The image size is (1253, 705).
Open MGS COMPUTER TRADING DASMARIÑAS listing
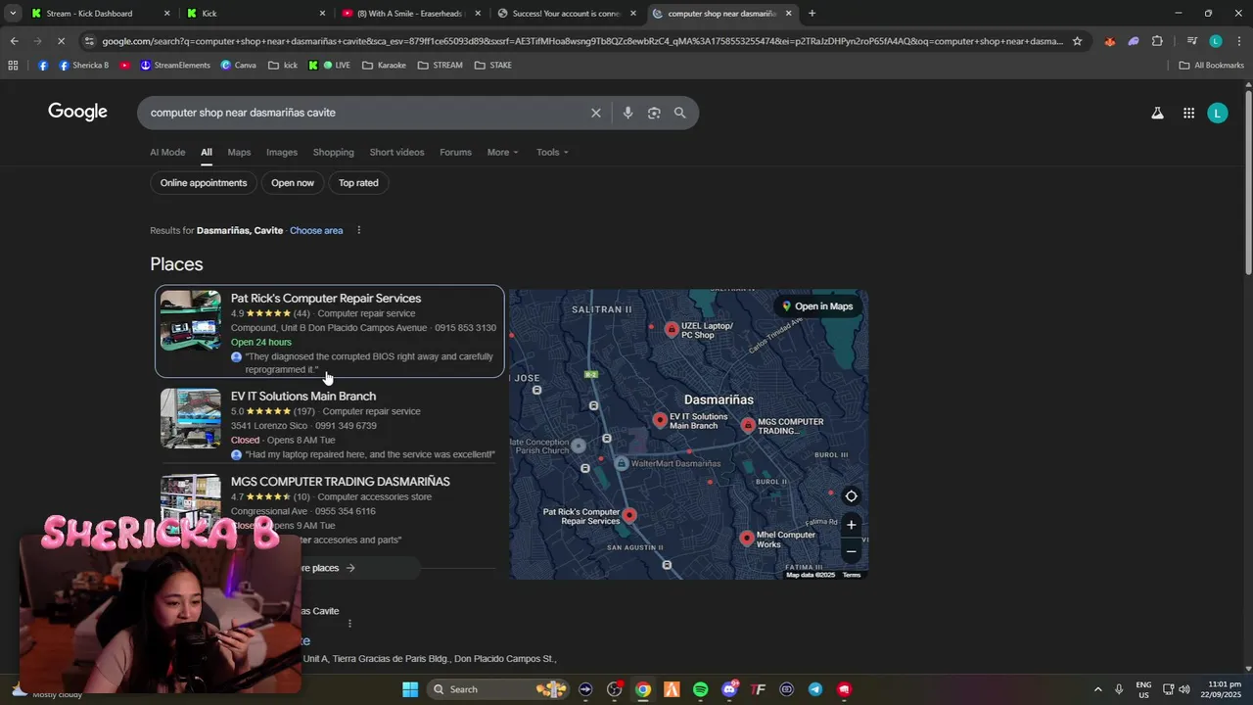coord(341,482)
